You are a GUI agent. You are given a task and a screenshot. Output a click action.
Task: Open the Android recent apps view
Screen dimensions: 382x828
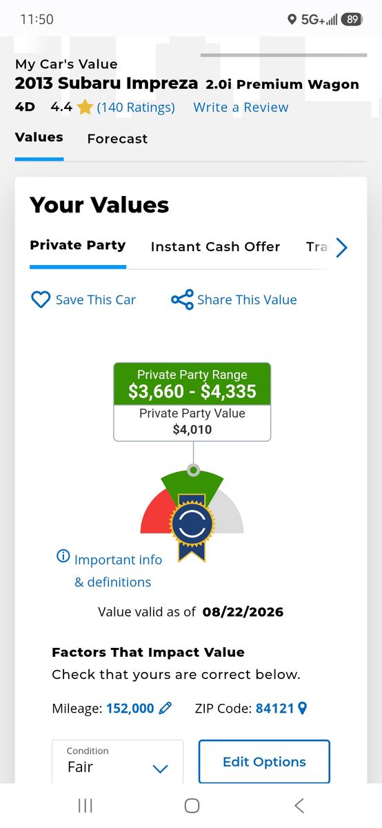point(86,805)
